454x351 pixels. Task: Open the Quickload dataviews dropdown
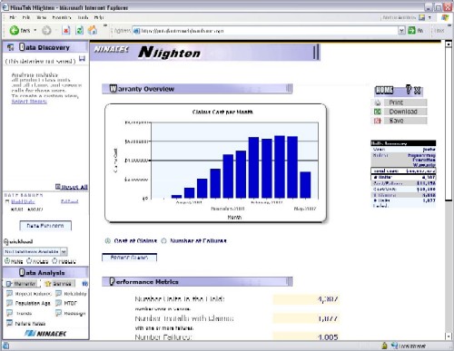[x=64, y=251]
